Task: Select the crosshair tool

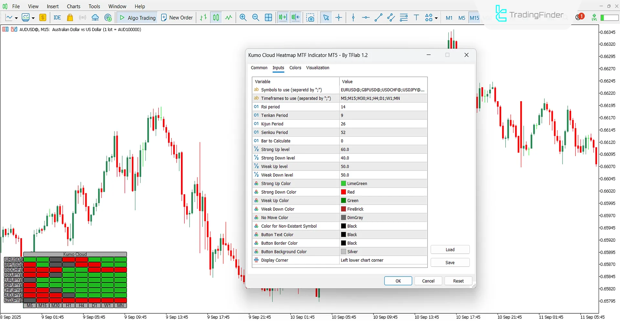Action: coord(339,17)
